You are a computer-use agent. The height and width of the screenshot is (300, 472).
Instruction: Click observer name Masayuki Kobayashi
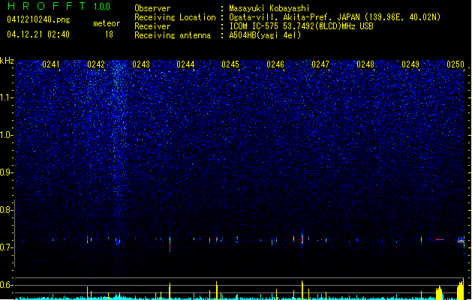[269, 8]
